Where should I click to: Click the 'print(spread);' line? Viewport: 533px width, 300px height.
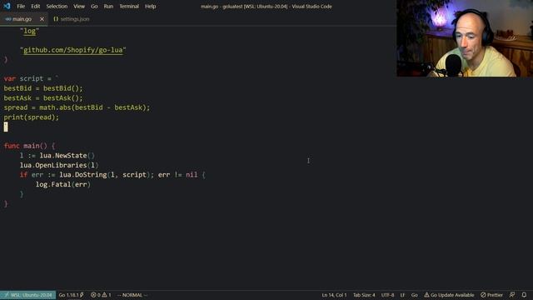[x=32, y=117]
